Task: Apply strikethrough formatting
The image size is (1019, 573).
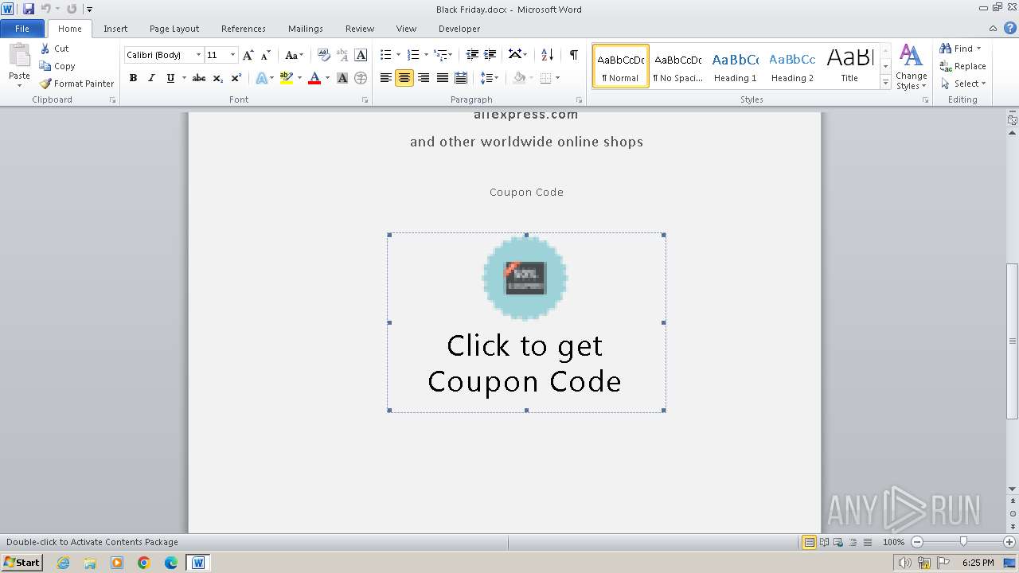Action: [199, 78]
